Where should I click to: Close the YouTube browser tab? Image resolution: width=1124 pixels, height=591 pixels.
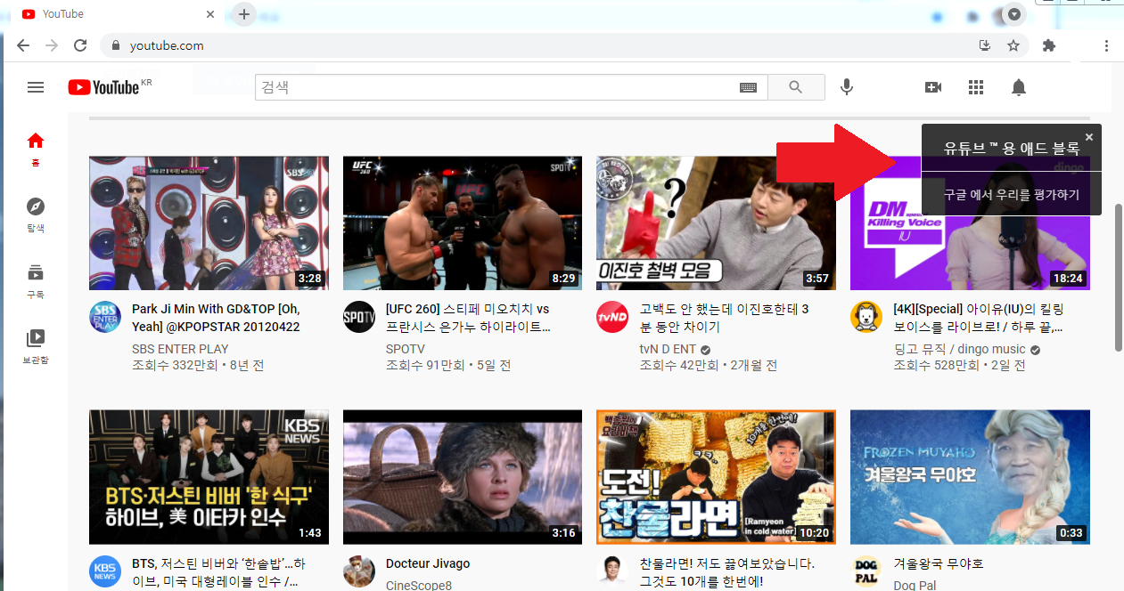[x=210, y=14]
